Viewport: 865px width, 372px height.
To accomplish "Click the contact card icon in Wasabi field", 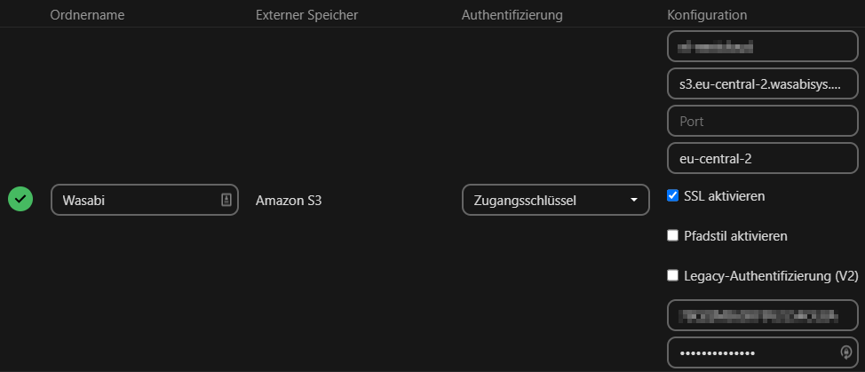I will (x=226, y=200).
